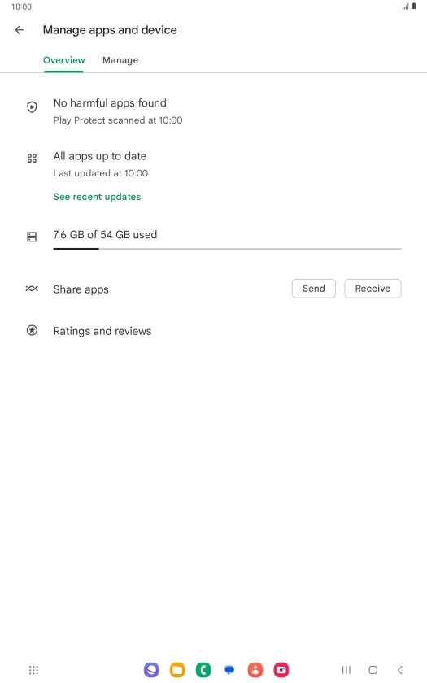This screenshot has height=683, width=427.
Task: Open the green phone app in dock
Action: [203, 670]
